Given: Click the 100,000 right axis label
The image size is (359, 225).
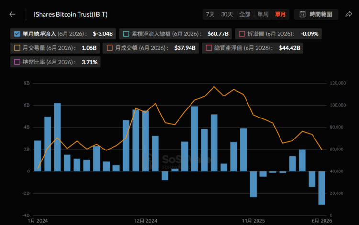Looking at the screenshot, I should [x=338, y=105].
